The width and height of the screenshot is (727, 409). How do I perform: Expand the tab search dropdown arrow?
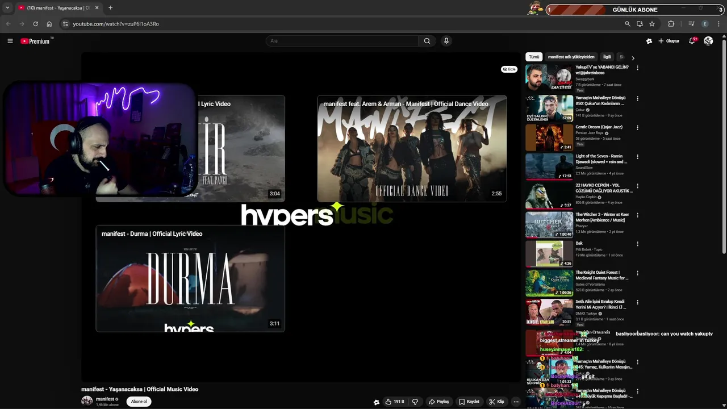click(x=7, y=8)
